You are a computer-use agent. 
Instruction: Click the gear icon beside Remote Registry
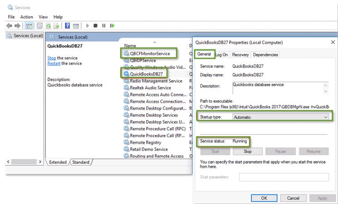(126, 142)
